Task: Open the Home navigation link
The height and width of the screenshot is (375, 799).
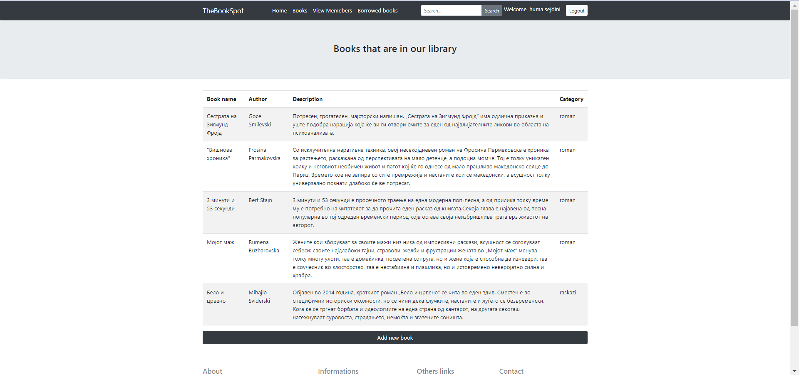Action: pyautogui.click(x=279, y=11)
